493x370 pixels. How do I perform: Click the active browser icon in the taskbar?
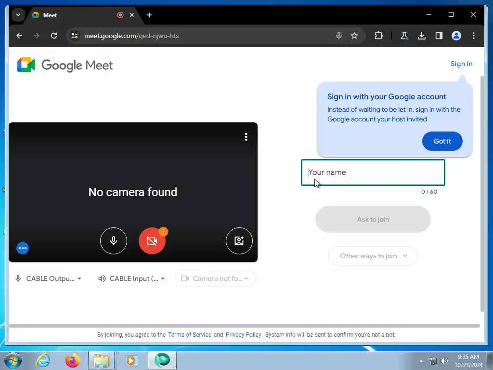162,360
